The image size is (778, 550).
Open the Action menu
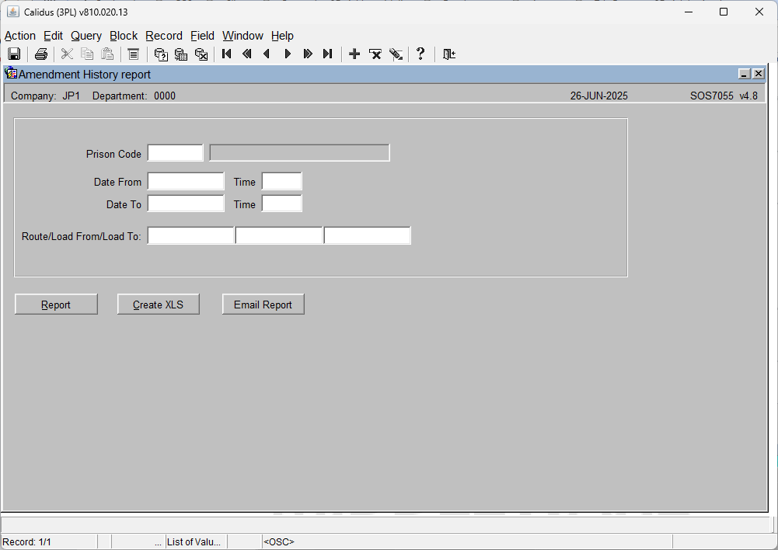(20, 36)
